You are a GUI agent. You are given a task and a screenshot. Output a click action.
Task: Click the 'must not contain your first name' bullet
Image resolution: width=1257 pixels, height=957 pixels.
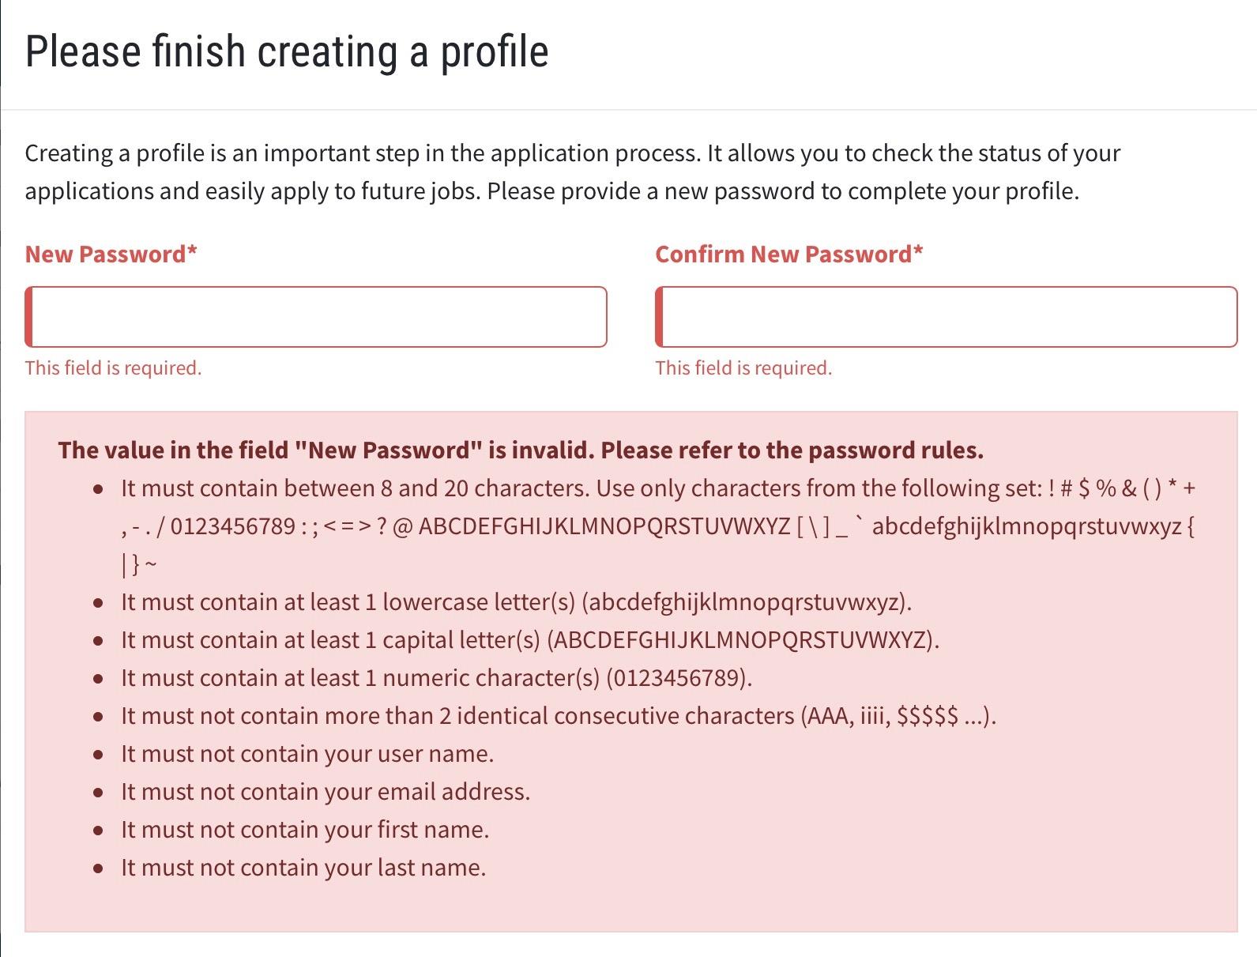click(x=305, y=829)
